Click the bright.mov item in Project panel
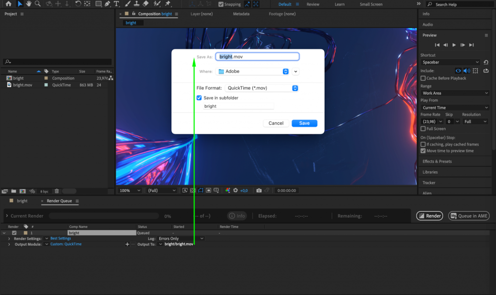The height and width of the screenshot is (295, 496). click(x=23, y=85)
